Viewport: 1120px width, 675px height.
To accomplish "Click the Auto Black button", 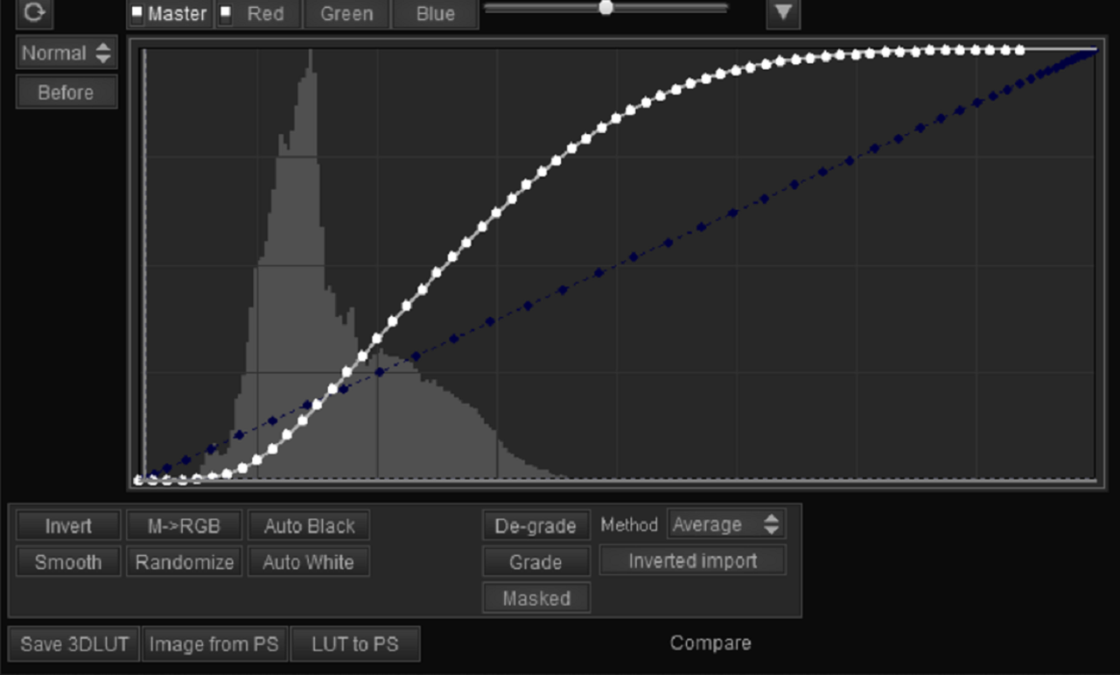I will tap(309, 526).
